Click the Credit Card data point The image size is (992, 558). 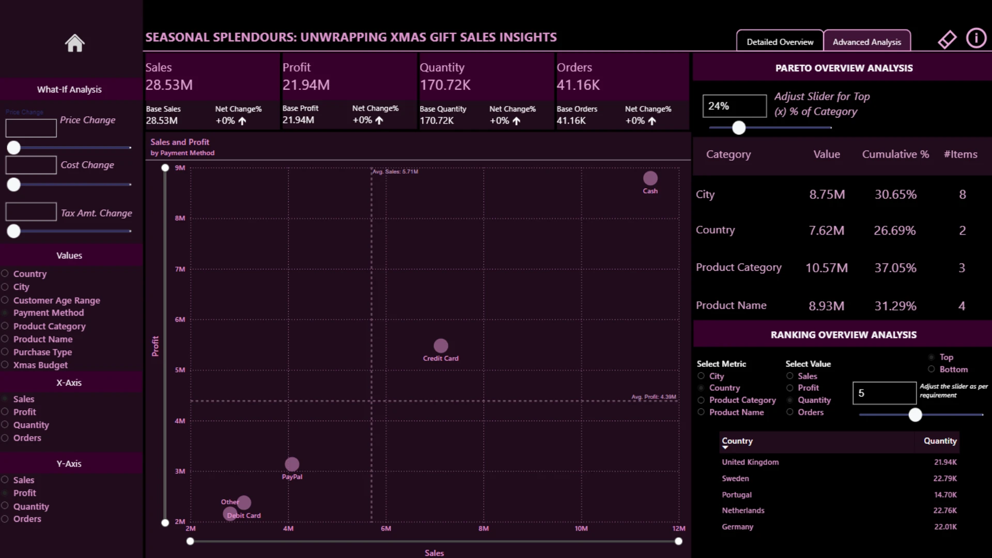441,346
